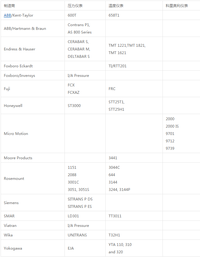This screenshot has height=257, width=200.
Task: Select the 科里奥利仪表 column header
Action: click(177, 6)
